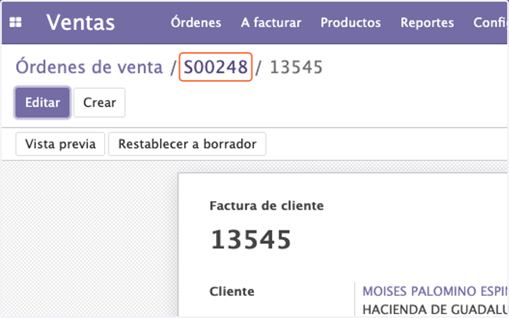
Task: Select the 13545 invoice number heading
Action: tap(251, 239)
